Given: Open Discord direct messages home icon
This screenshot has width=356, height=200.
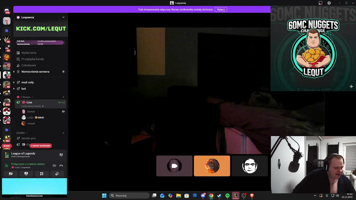Looking at the screenshot, I should click(x=7, y=11).
